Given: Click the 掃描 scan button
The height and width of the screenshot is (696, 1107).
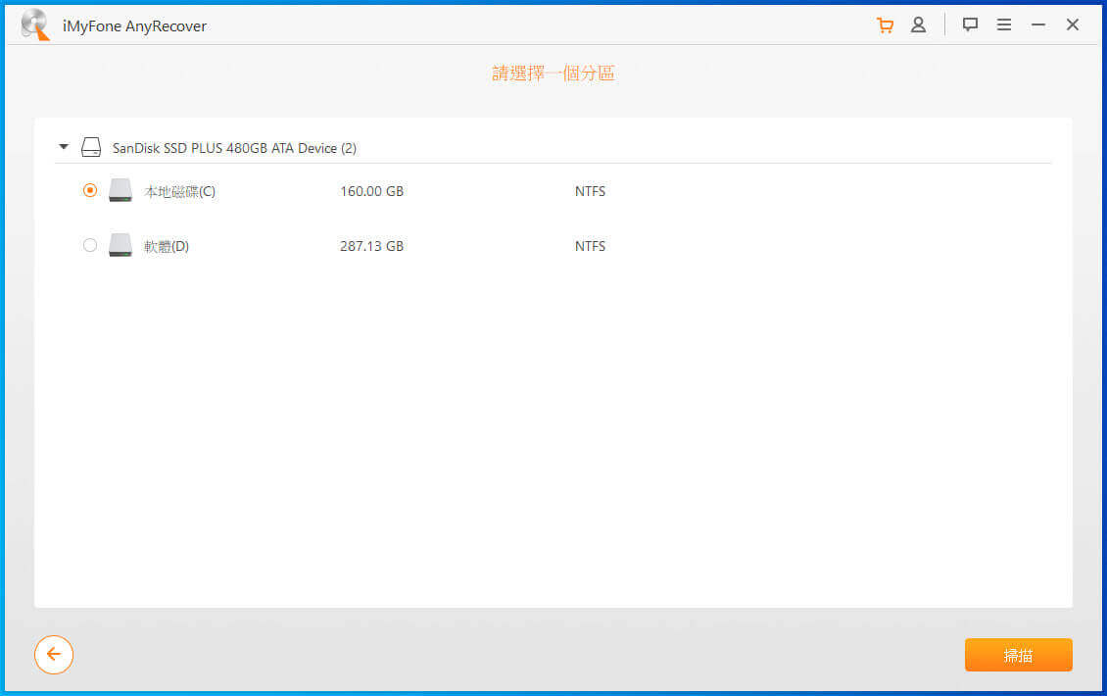Looking at the screenshot, I should 1018,655.
